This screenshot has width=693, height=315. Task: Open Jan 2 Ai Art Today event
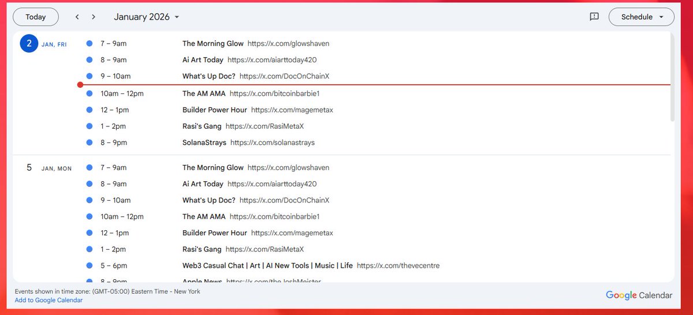point(249,59)
